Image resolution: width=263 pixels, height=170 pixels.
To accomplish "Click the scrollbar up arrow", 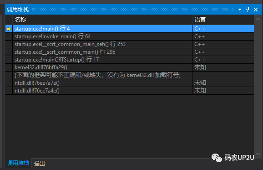I will pos(258,19).
